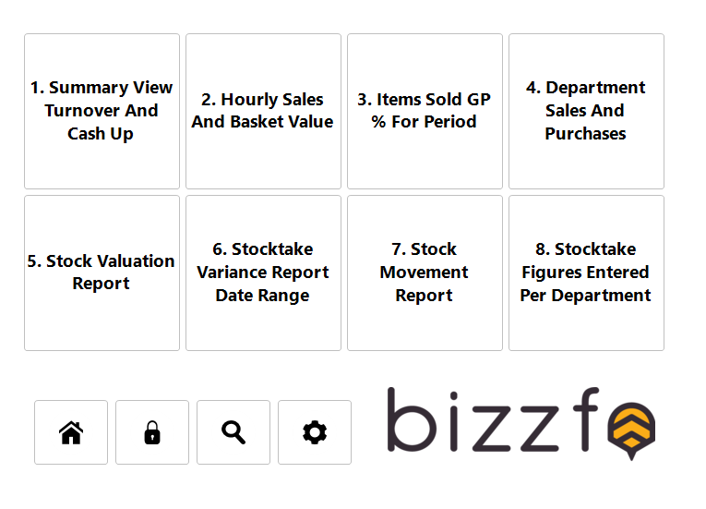Select the Stock Movement Report tile

point(425,273)
